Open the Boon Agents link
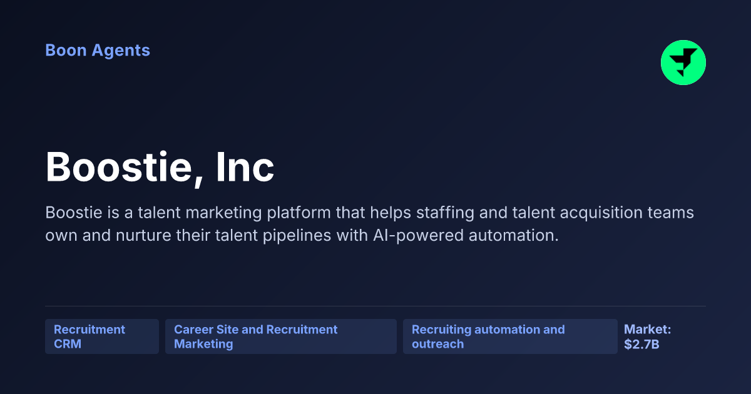The height and width of the screenshot is (394, 751). 98,50
